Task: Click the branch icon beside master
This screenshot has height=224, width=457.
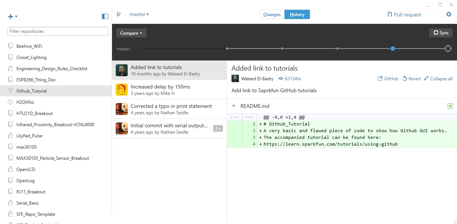Action: coord(119,15)
